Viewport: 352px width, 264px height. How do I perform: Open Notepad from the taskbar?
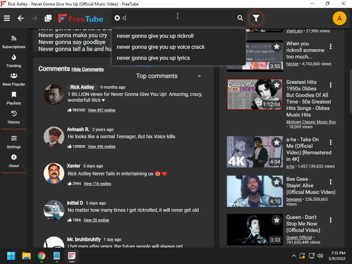(x=57, y=256)
